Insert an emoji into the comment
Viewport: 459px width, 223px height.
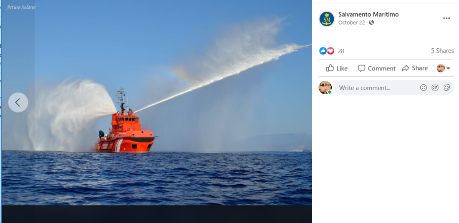[423, 88]
